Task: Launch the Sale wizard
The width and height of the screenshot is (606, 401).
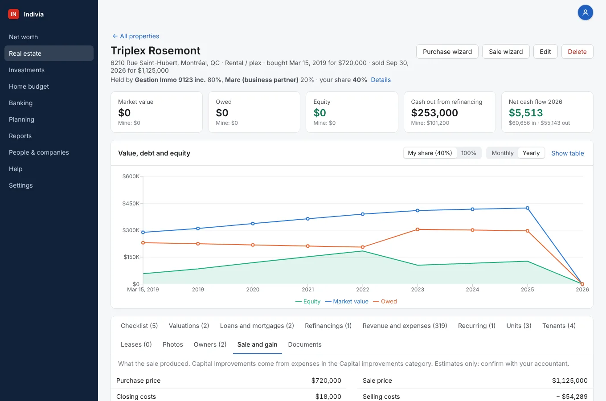Action: [x=506, y=52]
